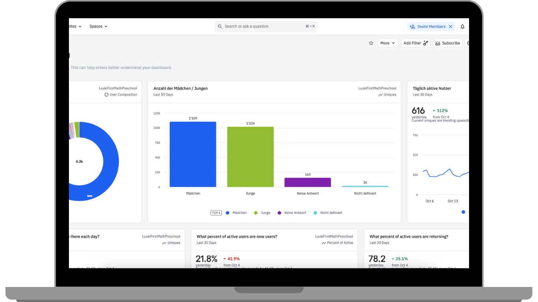The image size is (538, 302).
Task: Expand the Spaces dropdown
Action: pos(98,26)
